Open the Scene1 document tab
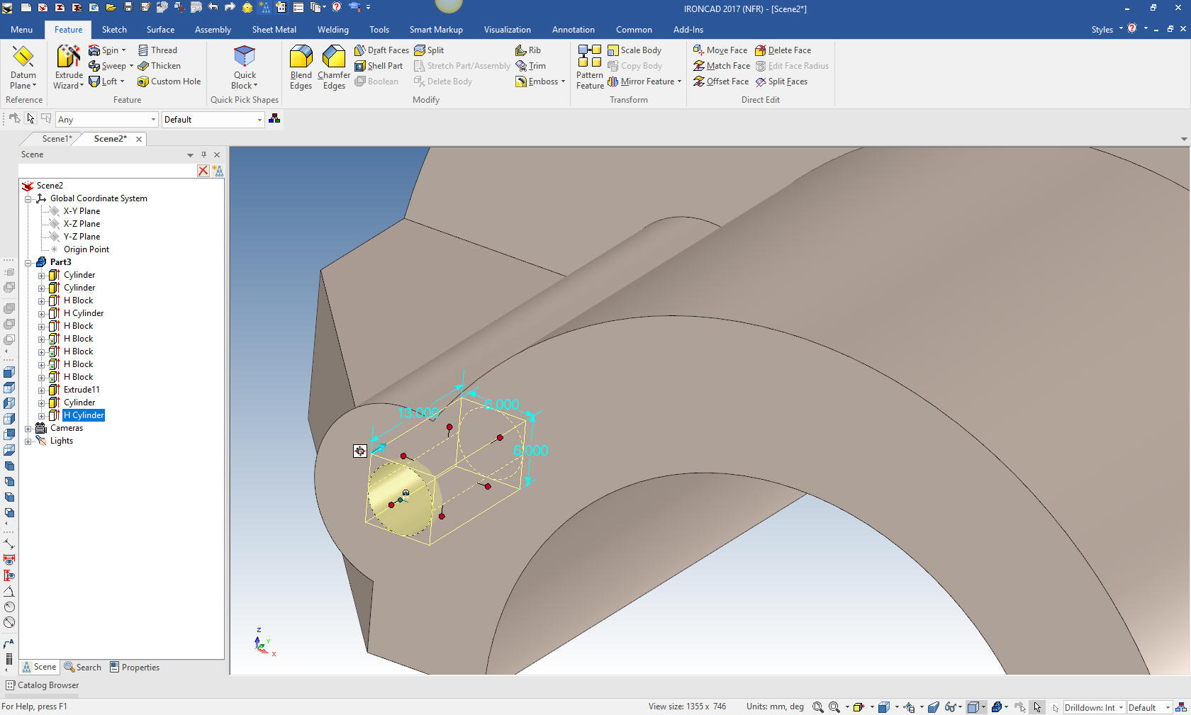 (x=57, y=139)
